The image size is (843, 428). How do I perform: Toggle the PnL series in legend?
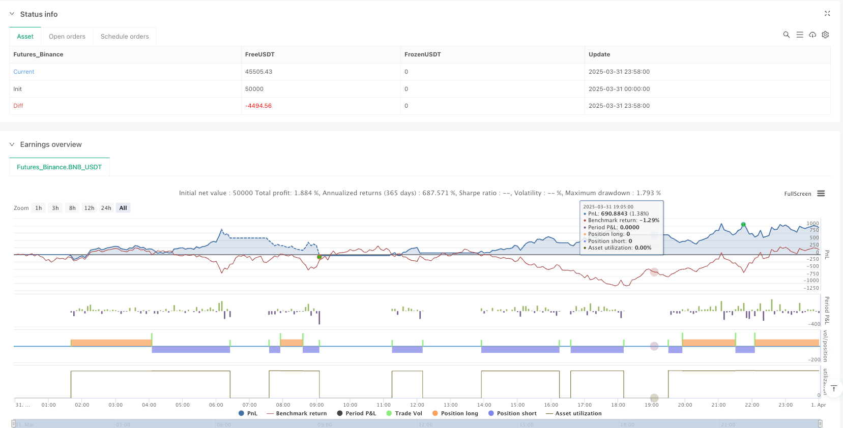point(248,413)
